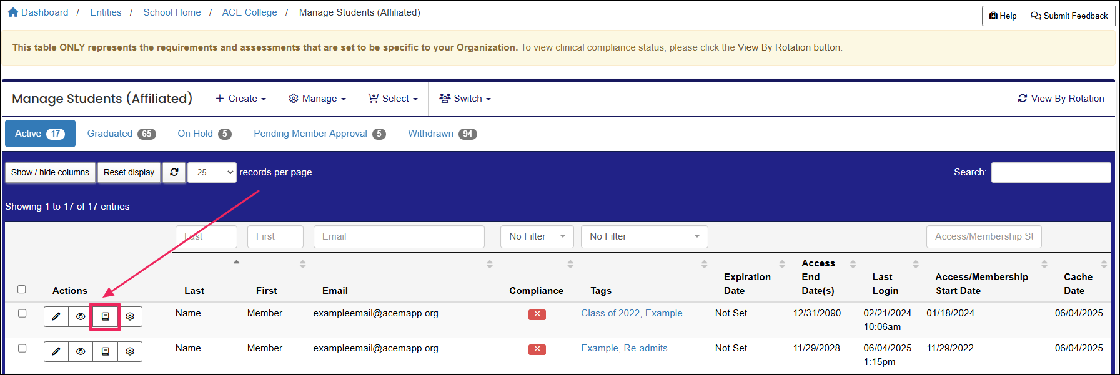Viewport: 1120px width, 375px height.
Task: Click the 01/18/2024 start date cell
Action: point(950,313)
